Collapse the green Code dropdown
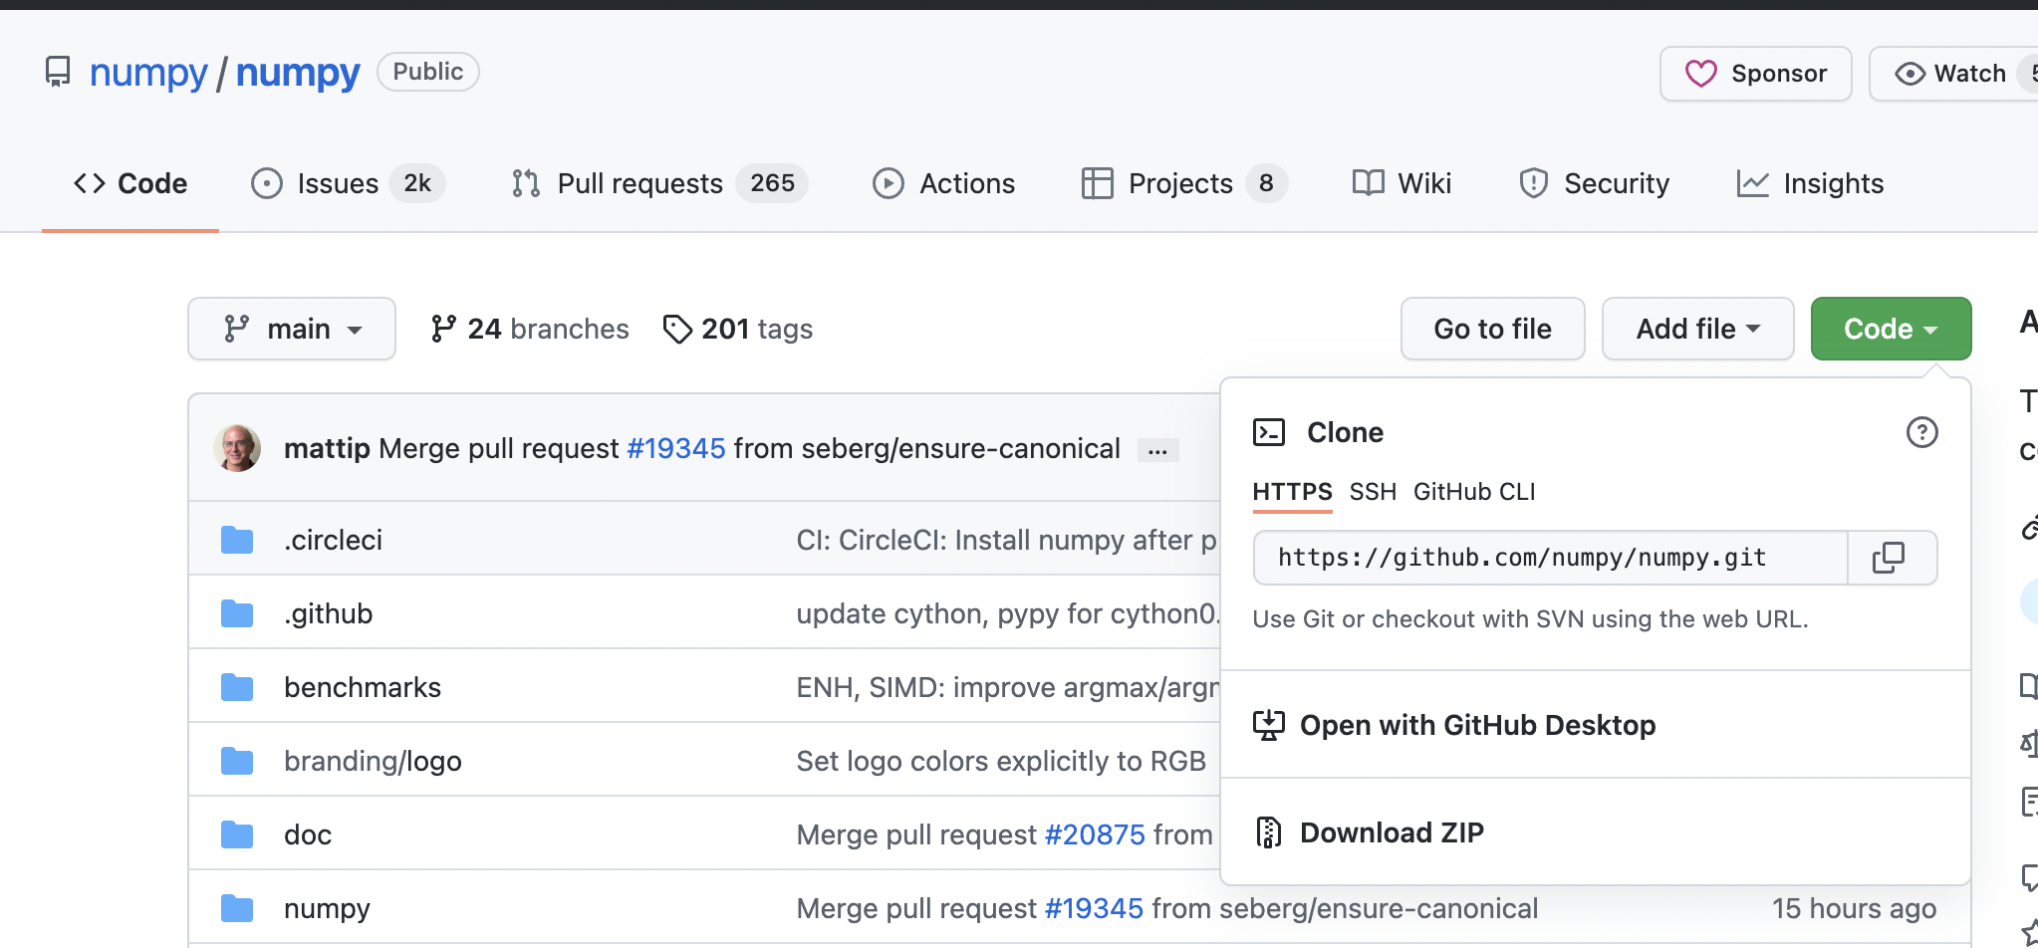 click(x=1891, y=329)
